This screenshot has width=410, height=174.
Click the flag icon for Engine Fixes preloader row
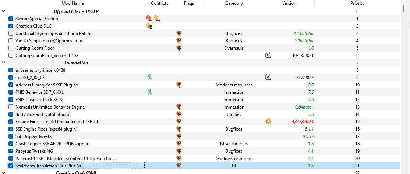pyautogui.click(x=179, y=121)
